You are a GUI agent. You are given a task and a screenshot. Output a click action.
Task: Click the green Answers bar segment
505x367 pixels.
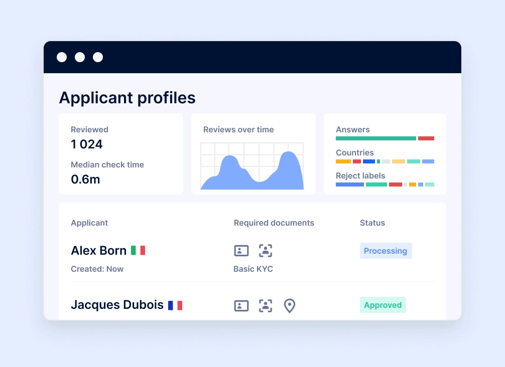375,138
